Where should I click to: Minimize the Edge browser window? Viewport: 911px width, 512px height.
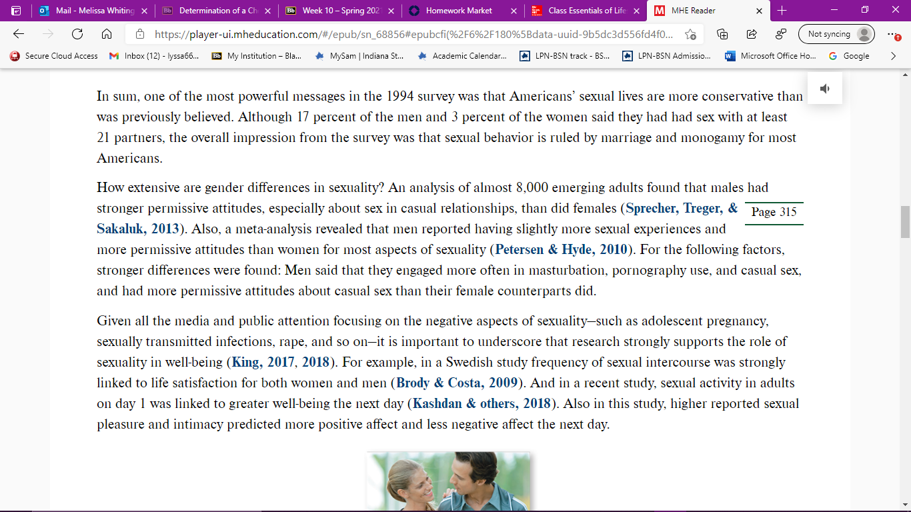[x=834, y=11]
